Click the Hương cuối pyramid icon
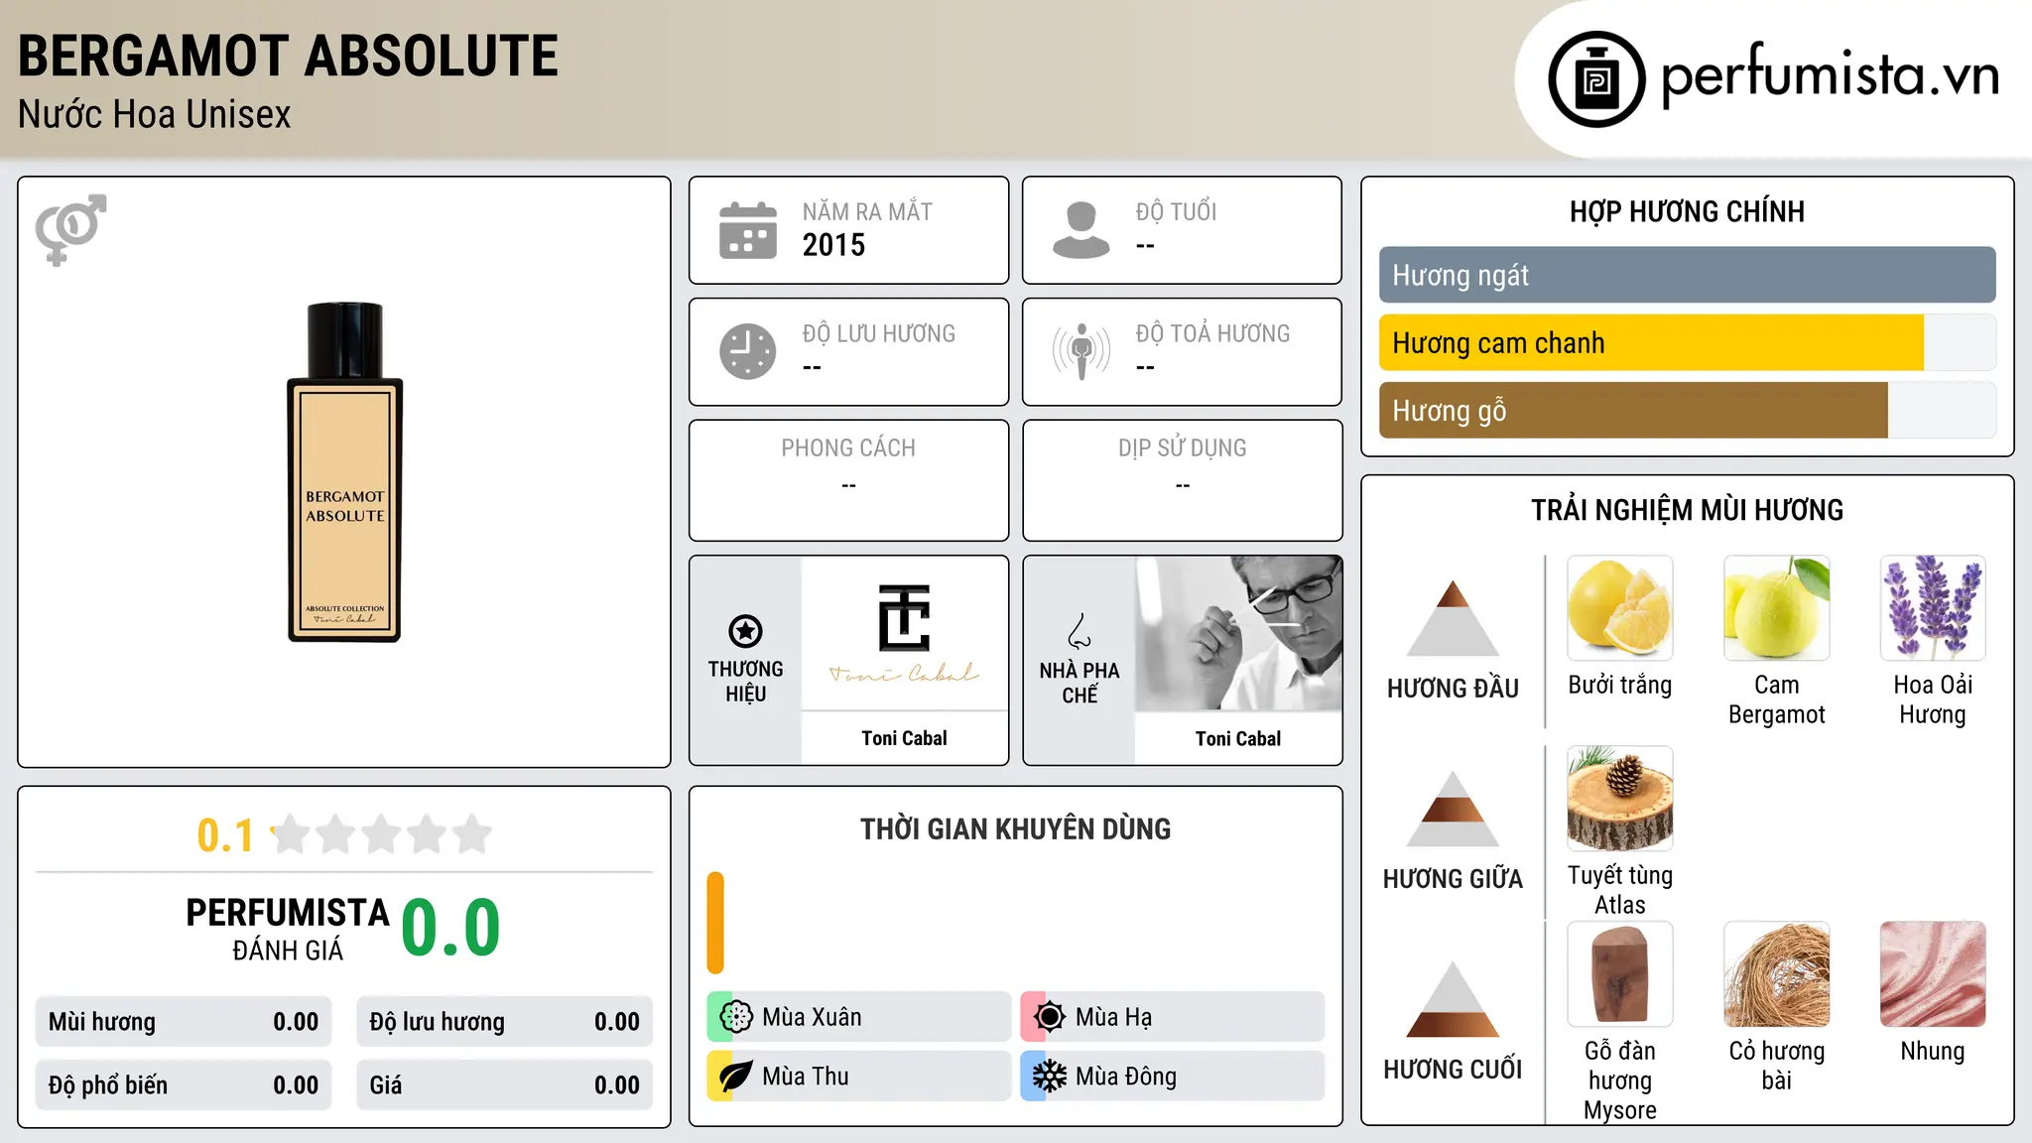The width and height of the screenshot is (2032, 1143). (x=1453, y=999)
